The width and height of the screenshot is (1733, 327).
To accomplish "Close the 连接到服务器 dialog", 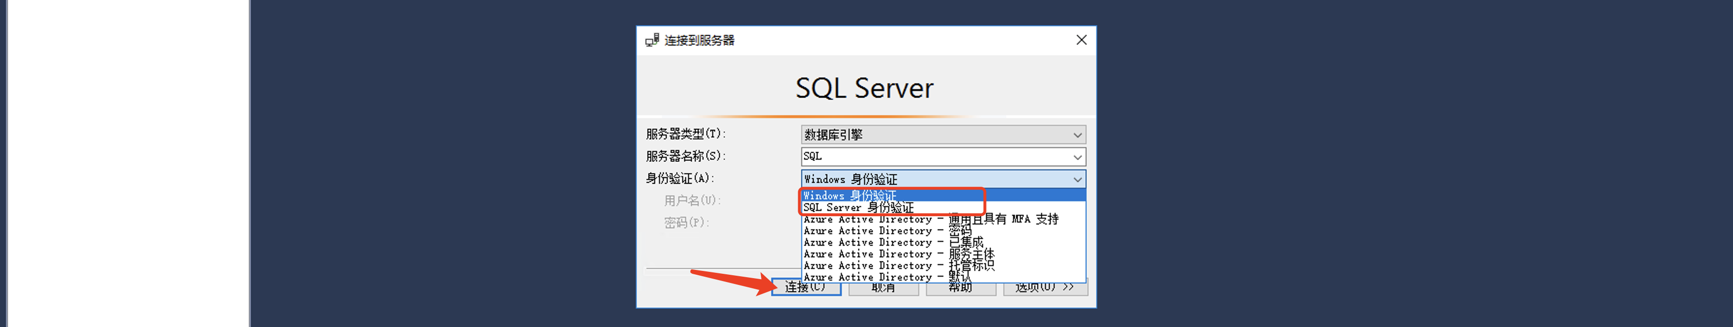I will coord(1080,40).
